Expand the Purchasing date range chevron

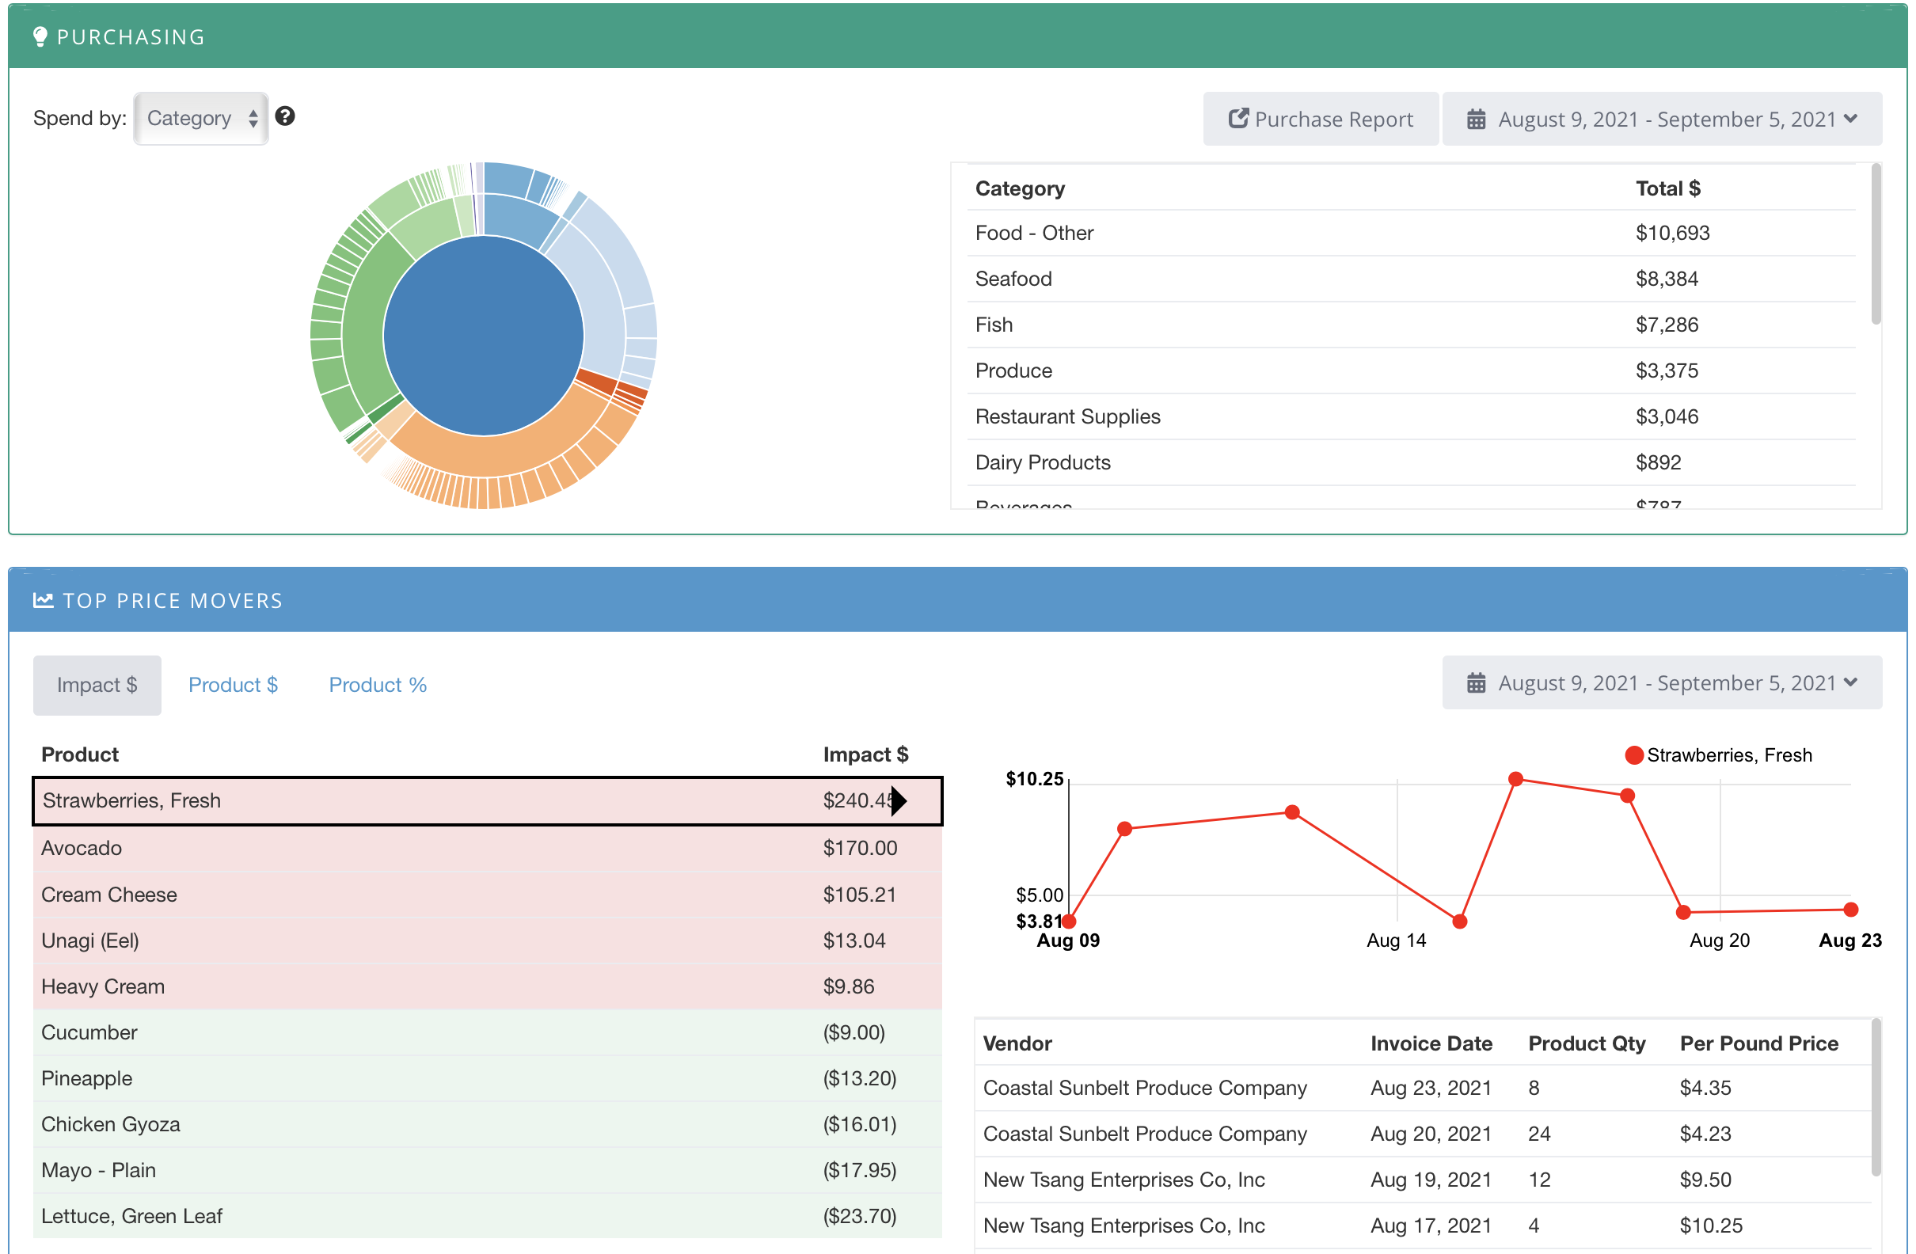(x=1851, y=118)
